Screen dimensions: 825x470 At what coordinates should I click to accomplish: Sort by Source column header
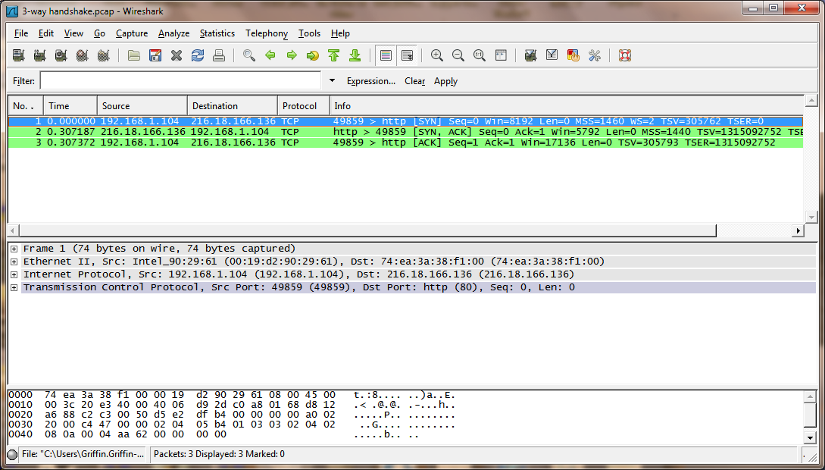142,106
